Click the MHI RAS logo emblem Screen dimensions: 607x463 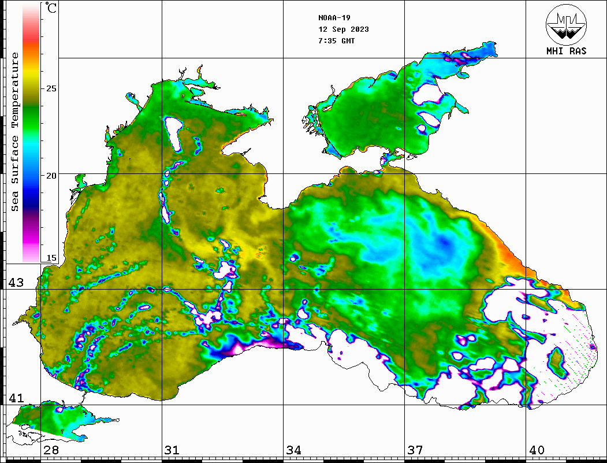[566, 24]
